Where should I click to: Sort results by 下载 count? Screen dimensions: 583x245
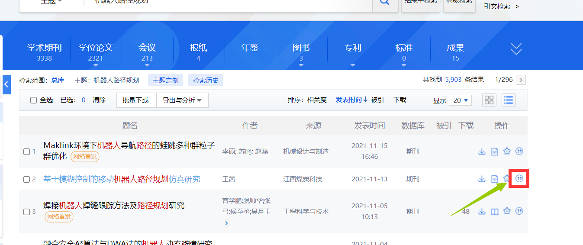[400, 100]
